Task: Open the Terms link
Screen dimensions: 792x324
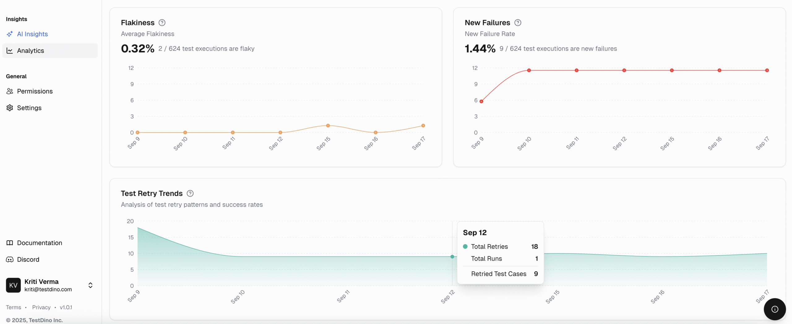Action: [x=14, y=307]
